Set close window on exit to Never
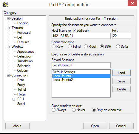The image size is (139, 134). point(74,110)
